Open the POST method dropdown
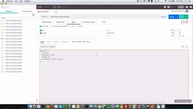This screenshot has height=109, width=193. point(45,17)
